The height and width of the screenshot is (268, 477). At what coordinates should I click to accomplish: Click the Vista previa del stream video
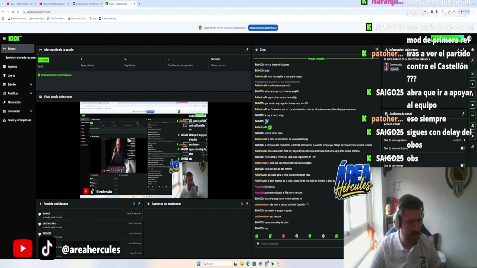point(143,150)
